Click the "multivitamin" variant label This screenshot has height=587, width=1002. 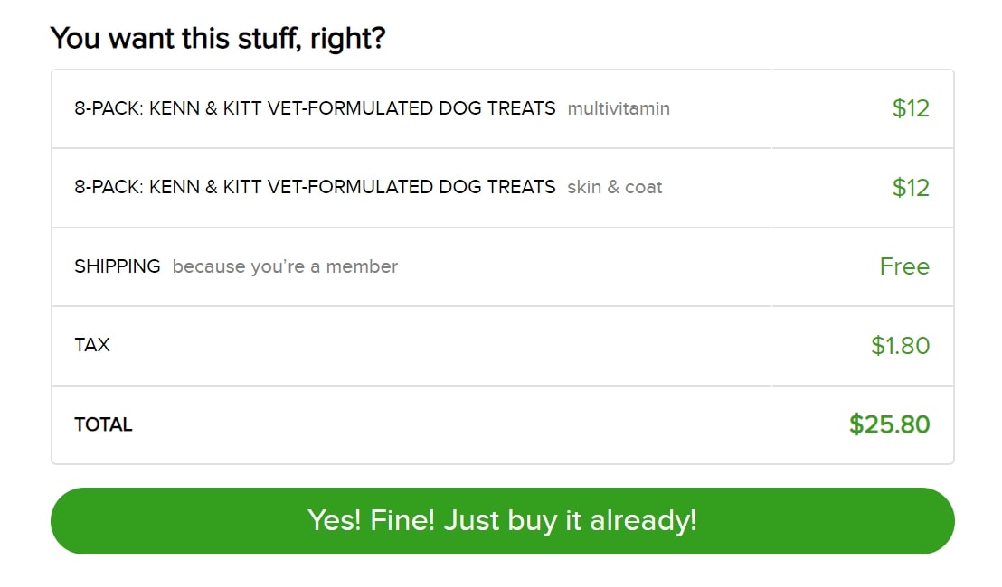619,109
